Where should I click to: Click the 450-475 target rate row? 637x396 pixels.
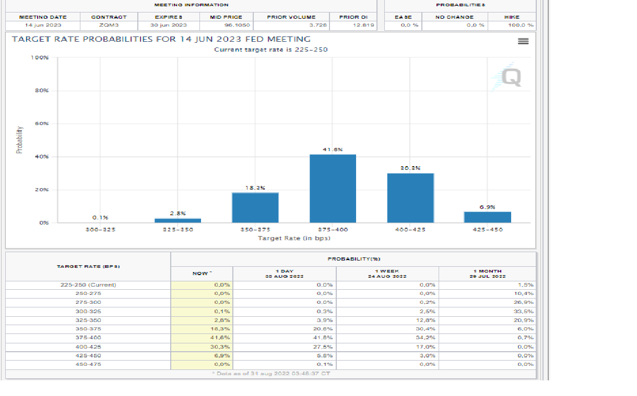click(88, 364)
